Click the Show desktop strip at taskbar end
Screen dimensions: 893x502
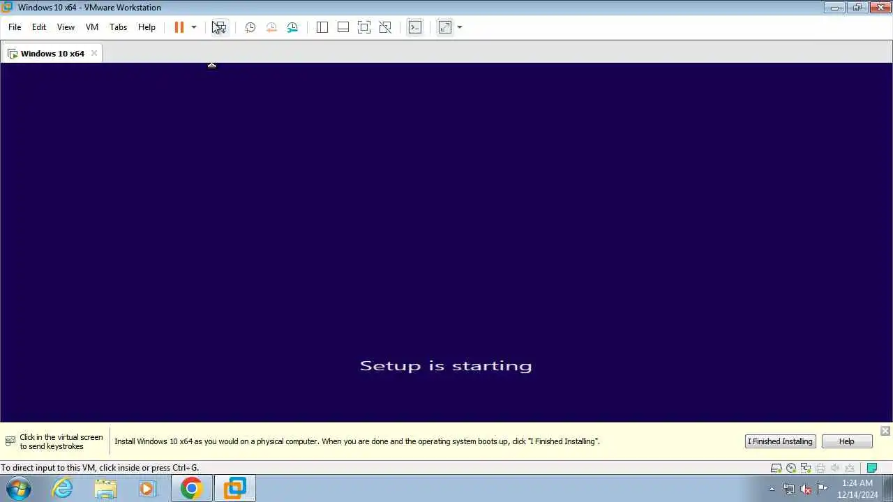(x=887, y=488)
